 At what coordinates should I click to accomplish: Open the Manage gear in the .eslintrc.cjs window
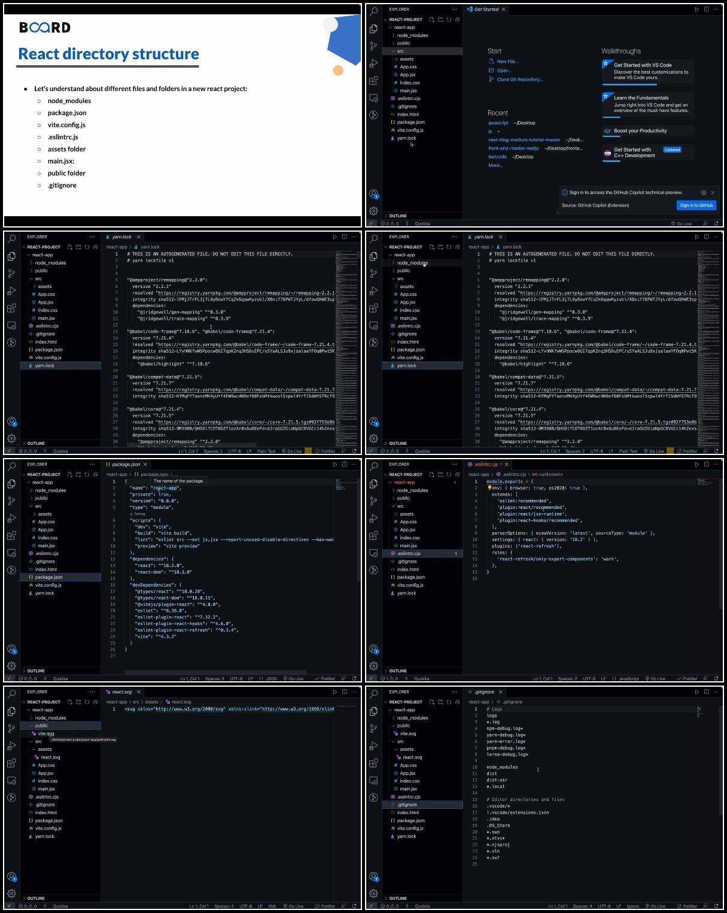[373, 666]
